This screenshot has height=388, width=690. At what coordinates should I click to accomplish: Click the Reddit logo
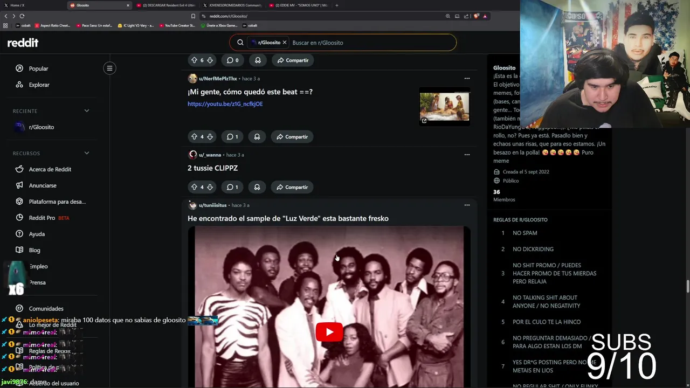pyautogui.click(x=23, y=43)
